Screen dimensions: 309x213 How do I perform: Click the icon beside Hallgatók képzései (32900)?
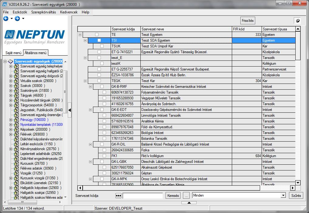(16, 188)
